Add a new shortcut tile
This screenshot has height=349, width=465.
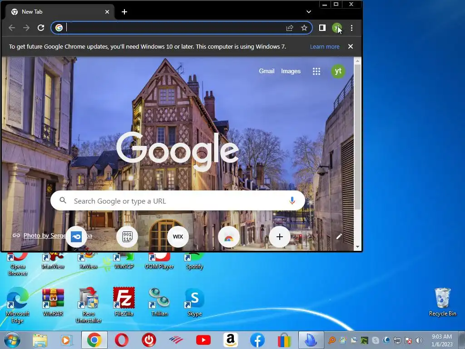pos(280,236)
